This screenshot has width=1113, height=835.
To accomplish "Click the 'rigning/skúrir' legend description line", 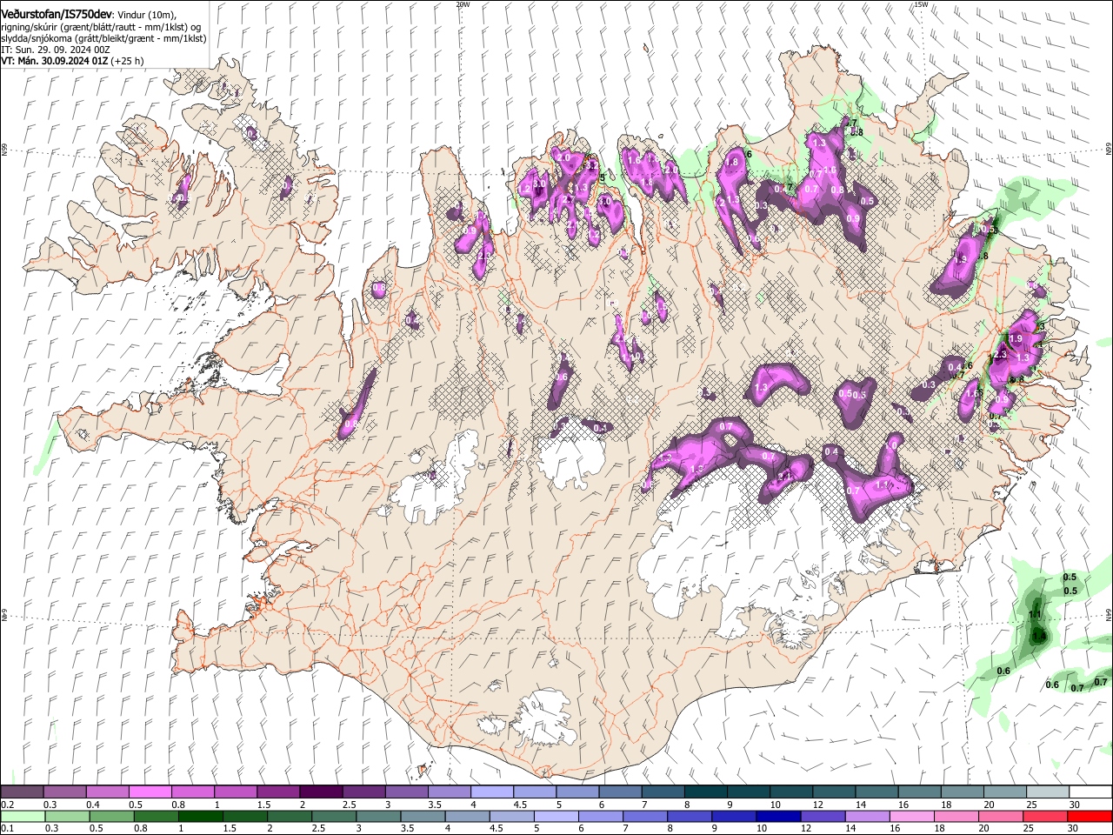I will (101, 27).
